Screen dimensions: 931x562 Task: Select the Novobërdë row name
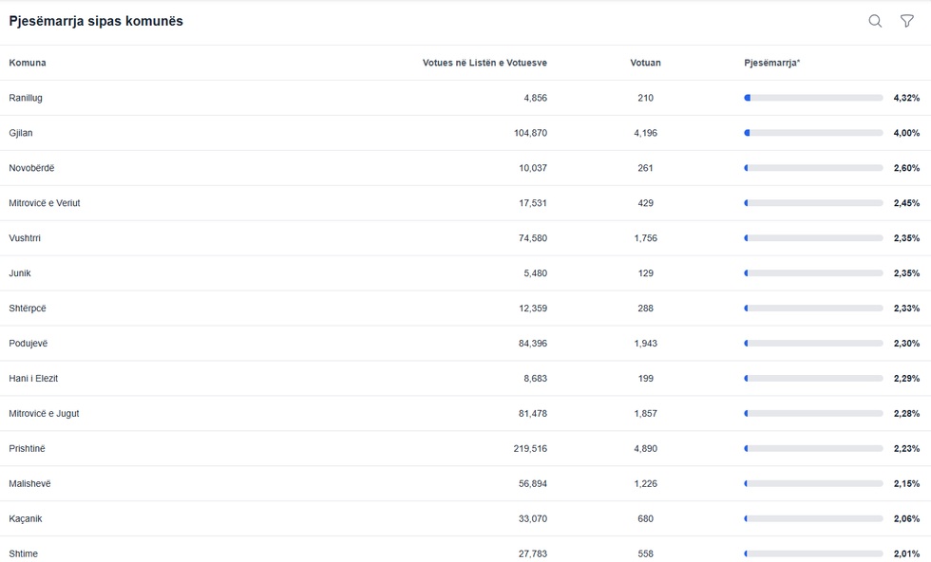click(31, 168)
